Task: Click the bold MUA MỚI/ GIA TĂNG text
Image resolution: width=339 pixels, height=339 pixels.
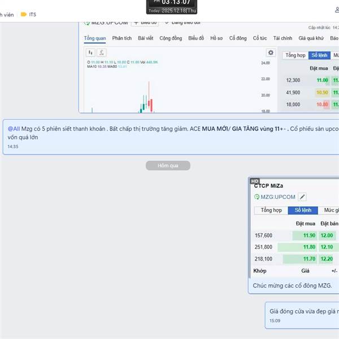Action: coord(230,129)
